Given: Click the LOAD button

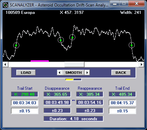Looking at the screenshot, I should coord(26,72).
